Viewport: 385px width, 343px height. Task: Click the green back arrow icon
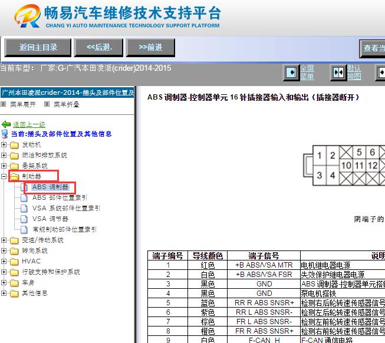(x=6, y=124)
